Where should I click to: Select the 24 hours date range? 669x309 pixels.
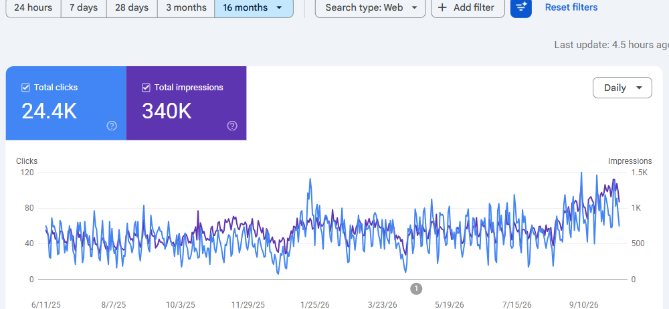pos(33,7)
